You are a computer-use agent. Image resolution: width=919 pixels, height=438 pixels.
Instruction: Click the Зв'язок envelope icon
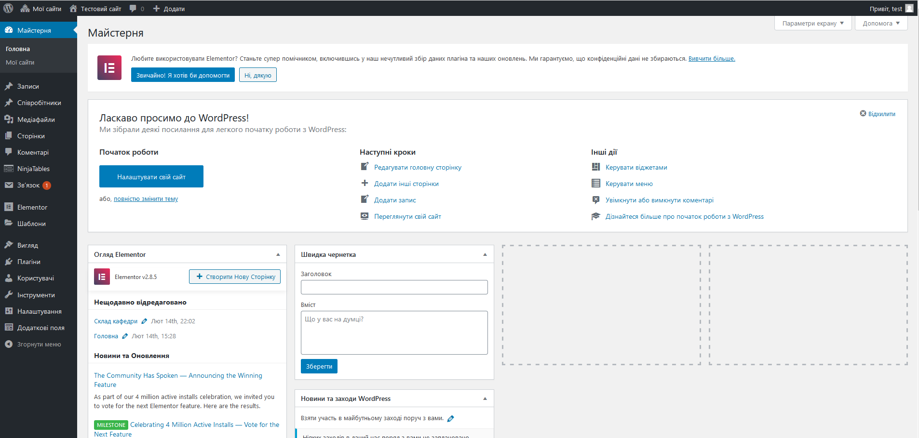click(x=9, y=185)
